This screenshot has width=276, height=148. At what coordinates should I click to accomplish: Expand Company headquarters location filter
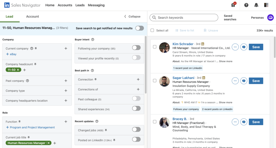point(66,100)
